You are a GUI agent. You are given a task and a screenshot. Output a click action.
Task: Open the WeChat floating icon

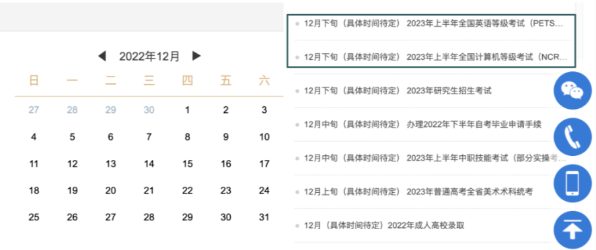tap(572, 91)
